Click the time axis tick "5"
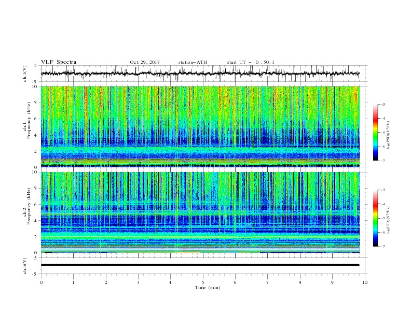This screenshot has width=411, height=317. pyautogui.click(x=203, y=282)
